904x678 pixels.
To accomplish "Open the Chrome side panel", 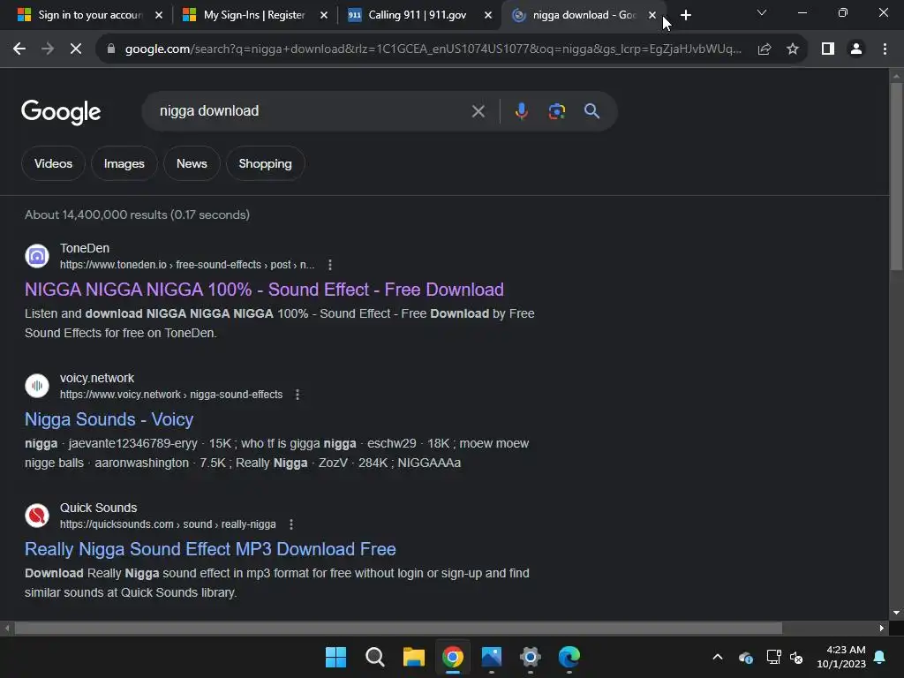I will 828,49.
